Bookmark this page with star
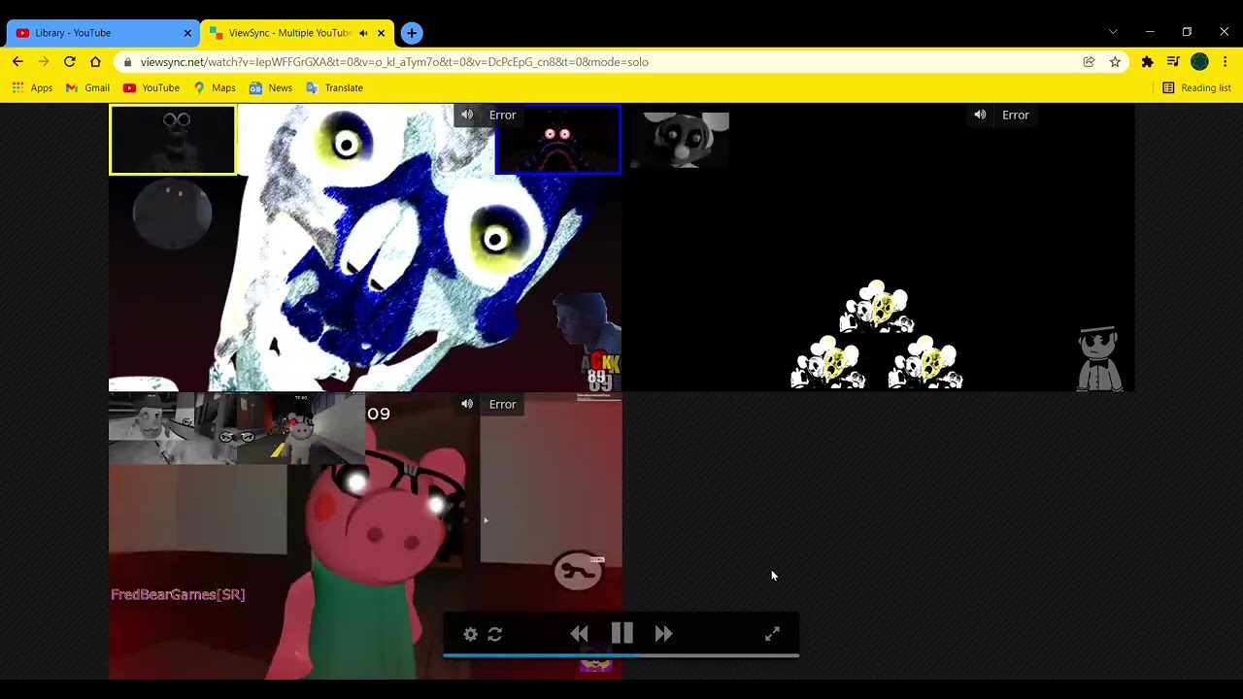This screenshot has height=699, width=1243. [x=1115, y=62]
